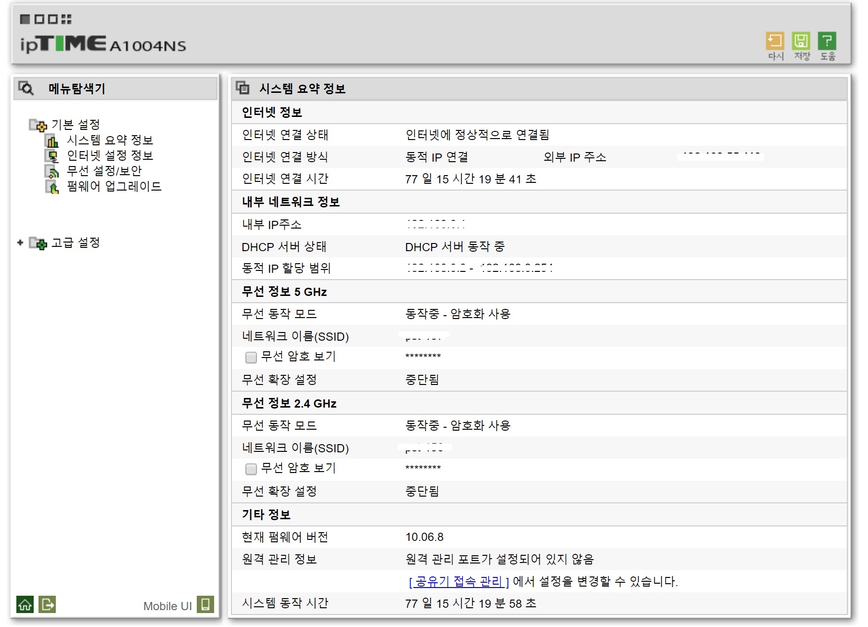868x627 pixels.
Task: Select 인터넷 설정 정보 in the menu
Action: (x=110, y=156)
